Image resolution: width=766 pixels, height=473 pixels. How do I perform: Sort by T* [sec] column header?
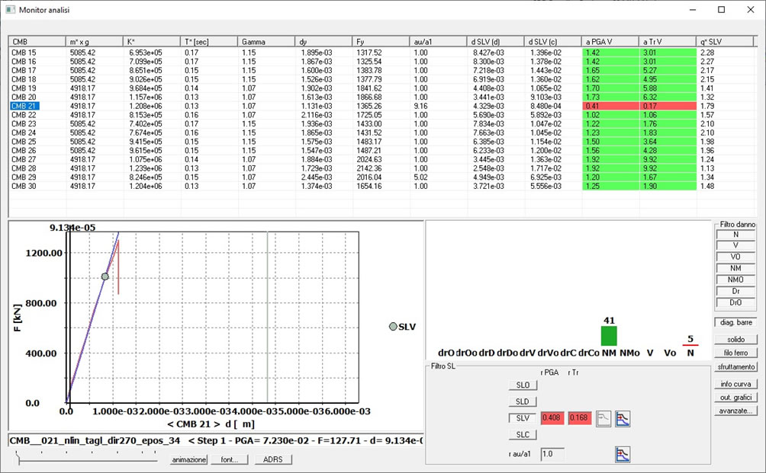209,42
